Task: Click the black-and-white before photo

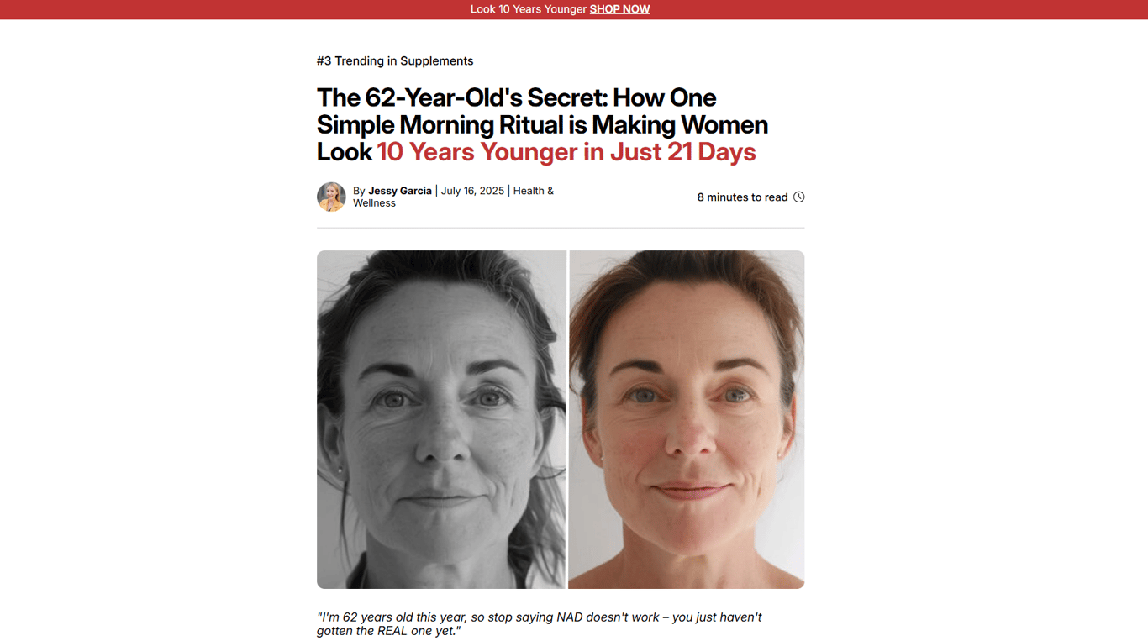Action: (x=441, y=419)
